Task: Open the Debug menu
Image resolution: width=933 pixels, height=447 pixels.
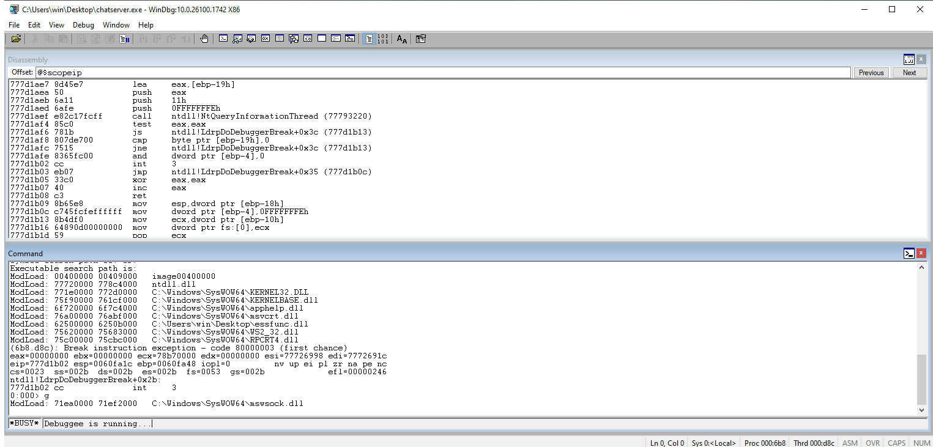Action: tap(83, 25)
